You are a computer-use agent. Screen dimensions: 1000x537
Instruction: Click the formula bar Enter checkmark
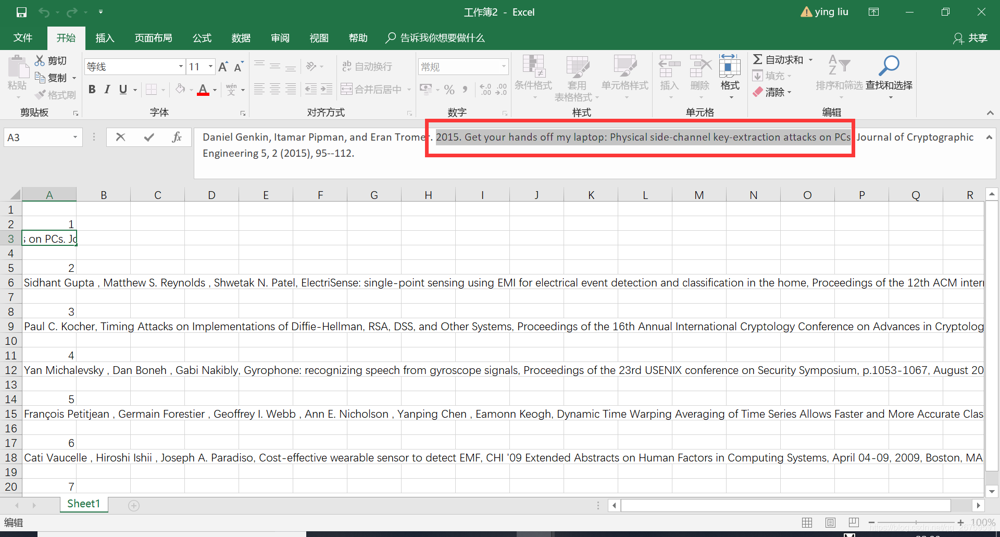click(x=149, y=137)
